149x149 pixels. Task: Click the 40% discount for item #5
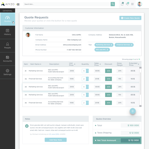tap(108, 103)
